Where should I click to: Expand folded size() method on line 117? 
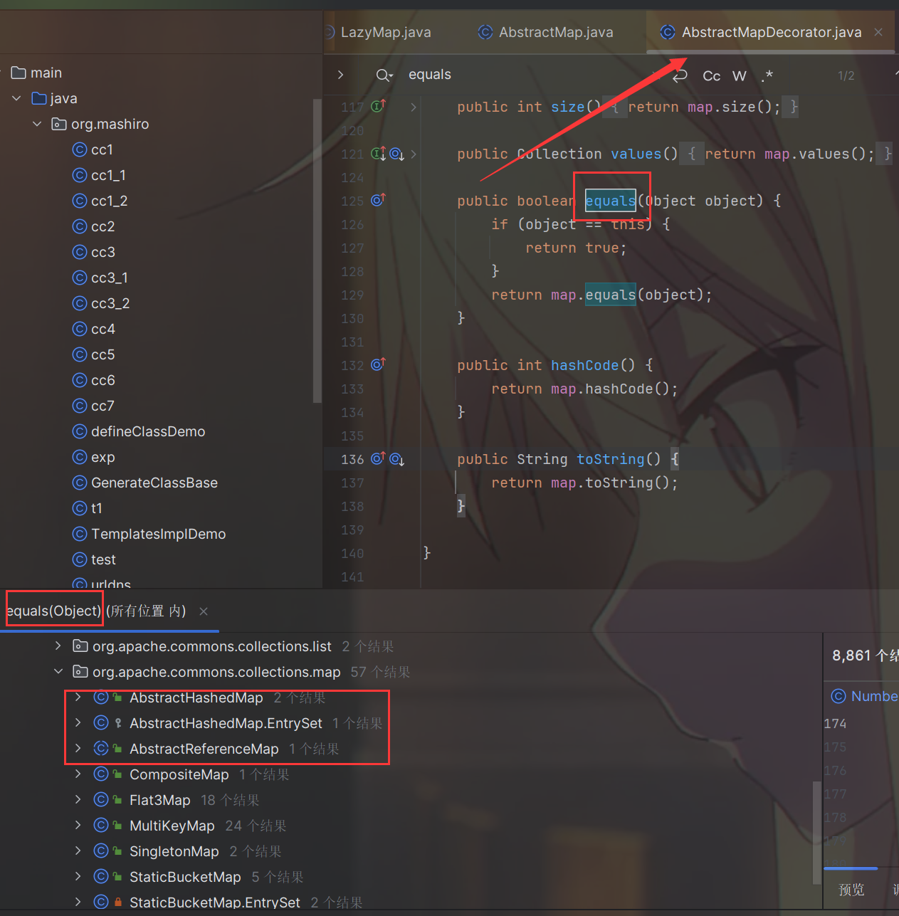click(414, 107)
